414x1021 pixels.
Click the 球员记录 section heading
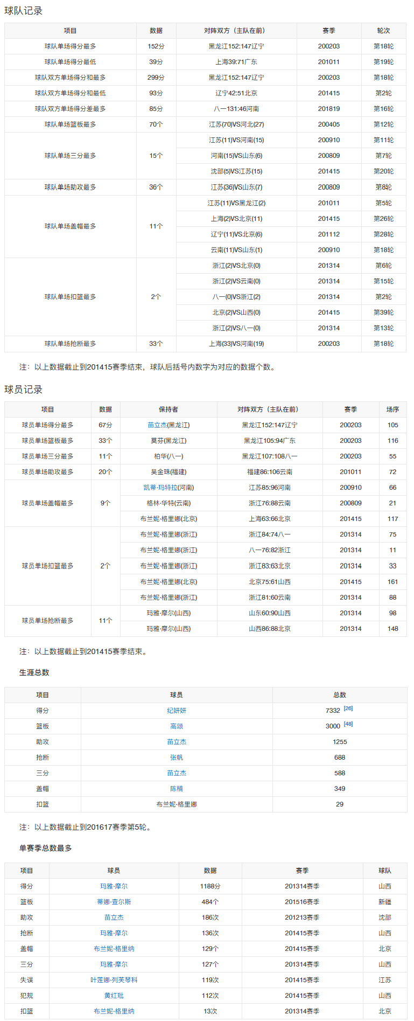point(24,390)
